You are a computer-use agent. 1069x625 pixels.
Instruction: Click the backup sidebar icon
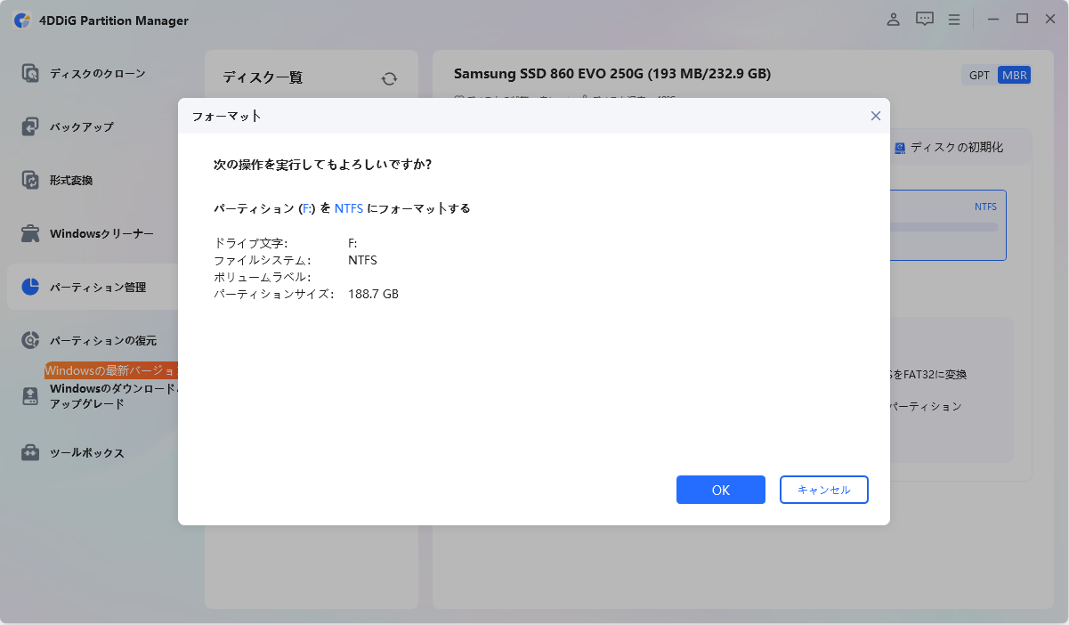(x=31, y=126)
